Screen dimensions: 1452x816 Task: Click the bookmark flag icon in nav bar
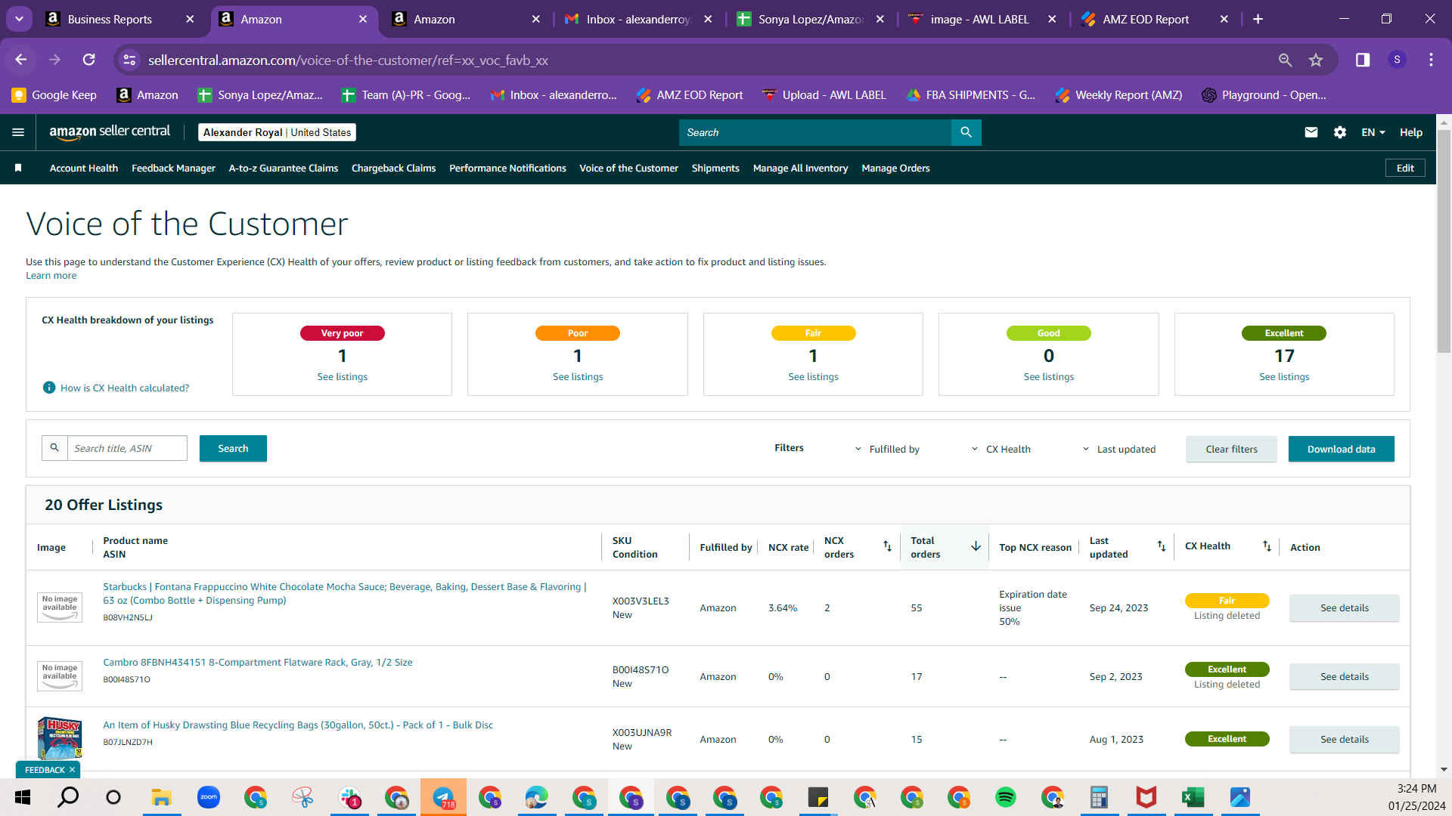point(18,168)
